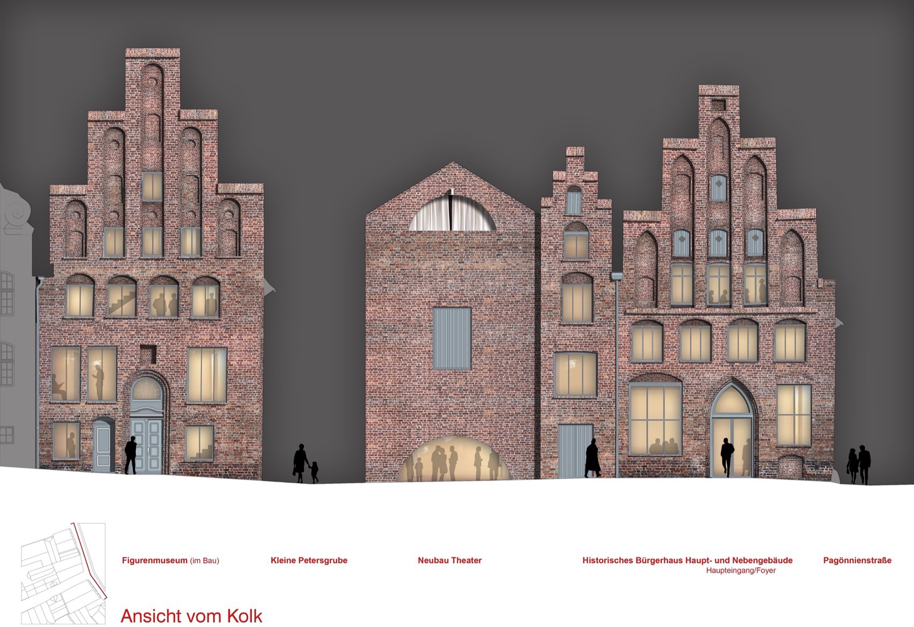
Task: Click 'Historisches Bürgerhaus Haupt- und Nebengebäude' label
Action: 687,560
